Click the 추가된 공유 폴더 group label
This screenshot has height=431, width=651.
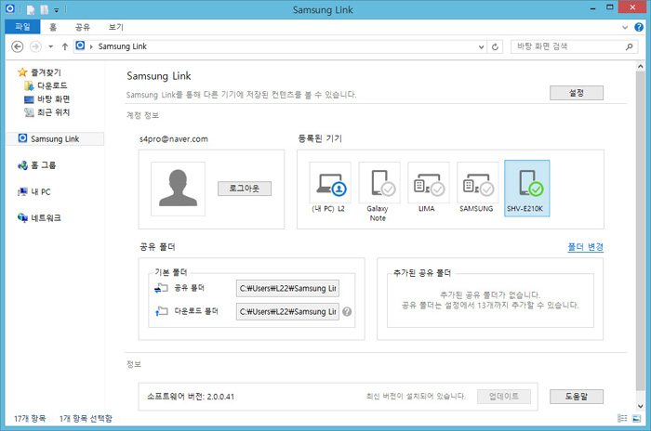(x=422, y=273)
